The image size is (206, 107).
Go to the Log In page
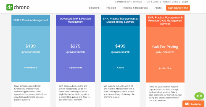point(185,2)
